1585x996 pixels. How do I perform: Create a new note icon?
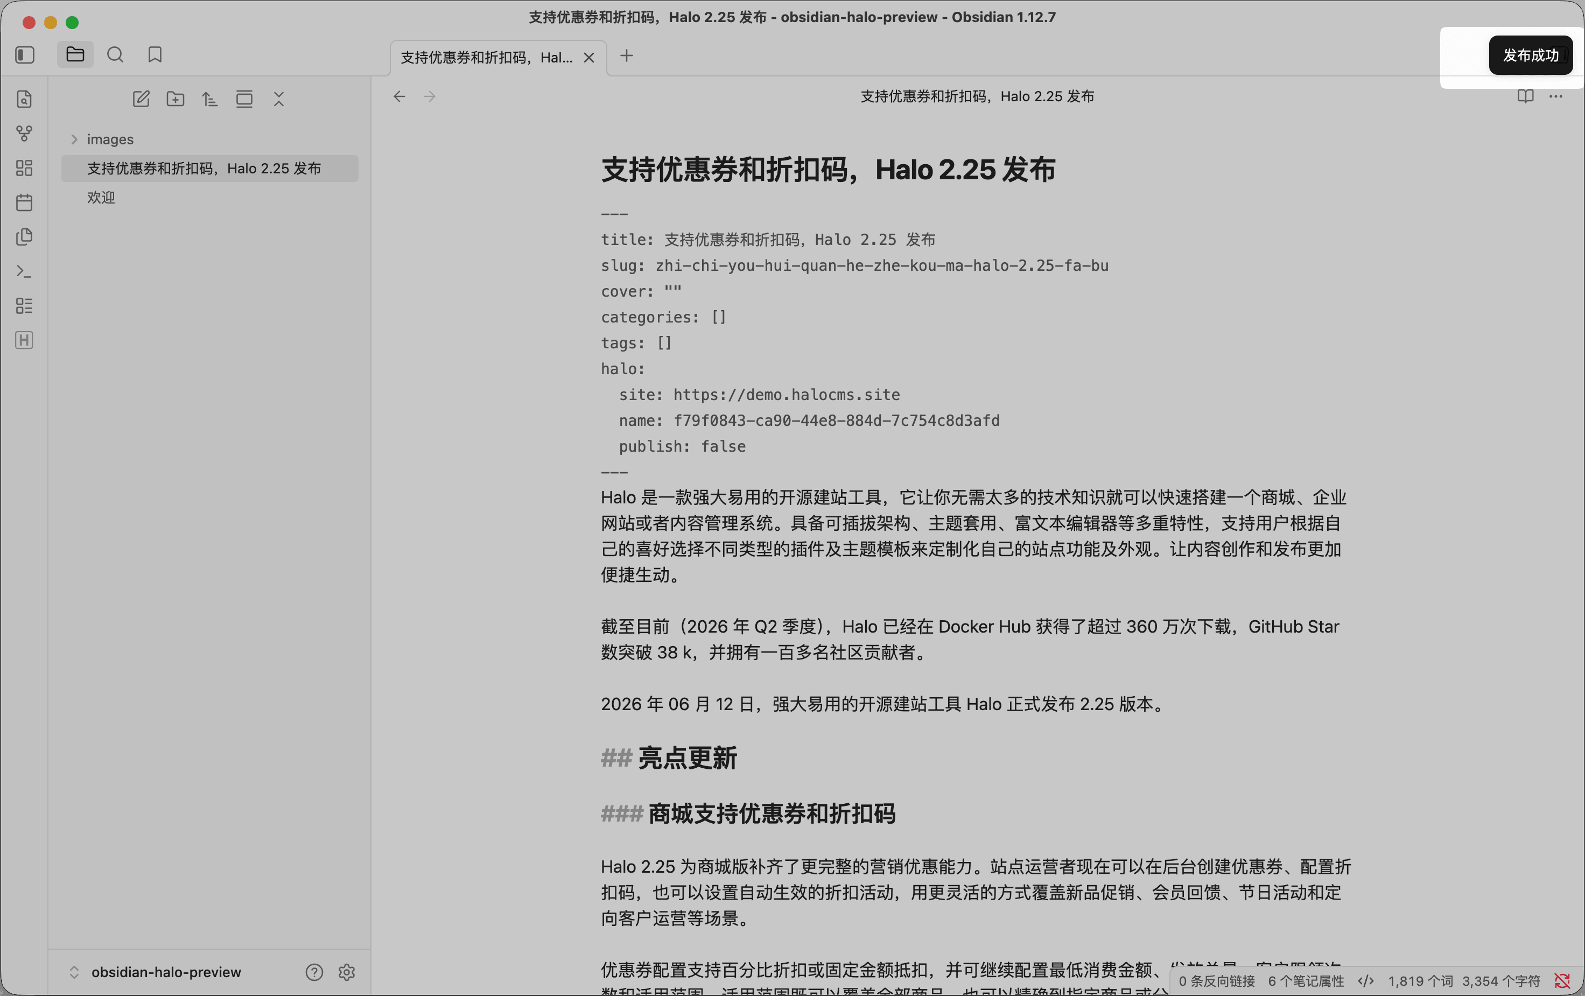pyautogui.click(x=141, y=100)
